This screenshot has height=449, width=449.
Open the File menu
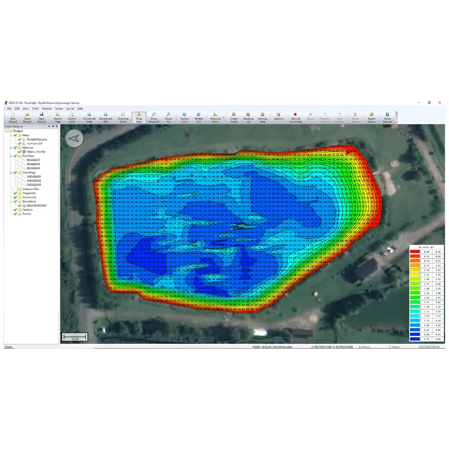tap(9, 109)
